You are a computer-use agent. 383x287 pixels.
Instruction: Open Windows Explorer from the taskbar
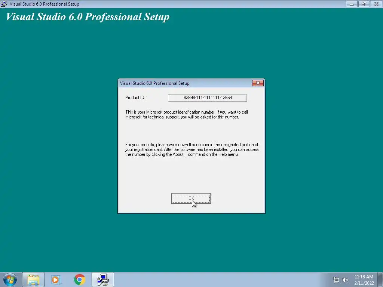point(33,280)
